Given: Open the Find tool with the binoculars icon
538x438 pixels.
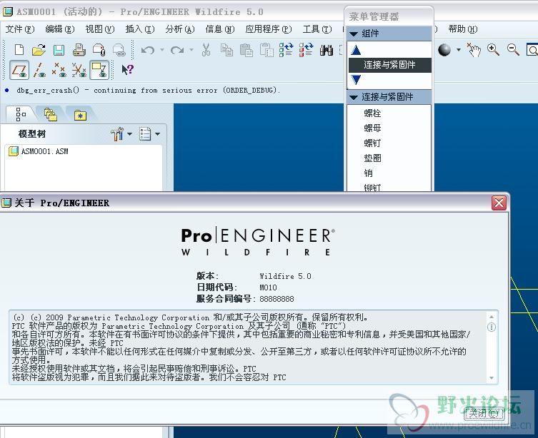Looking at the screenshot, I should (x=327, y=51).
